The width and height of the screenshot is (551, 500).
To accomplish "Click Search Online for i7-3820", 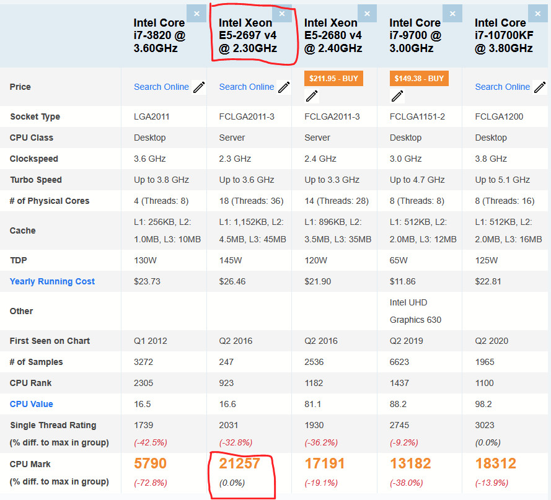I will [x=161, y=87].
